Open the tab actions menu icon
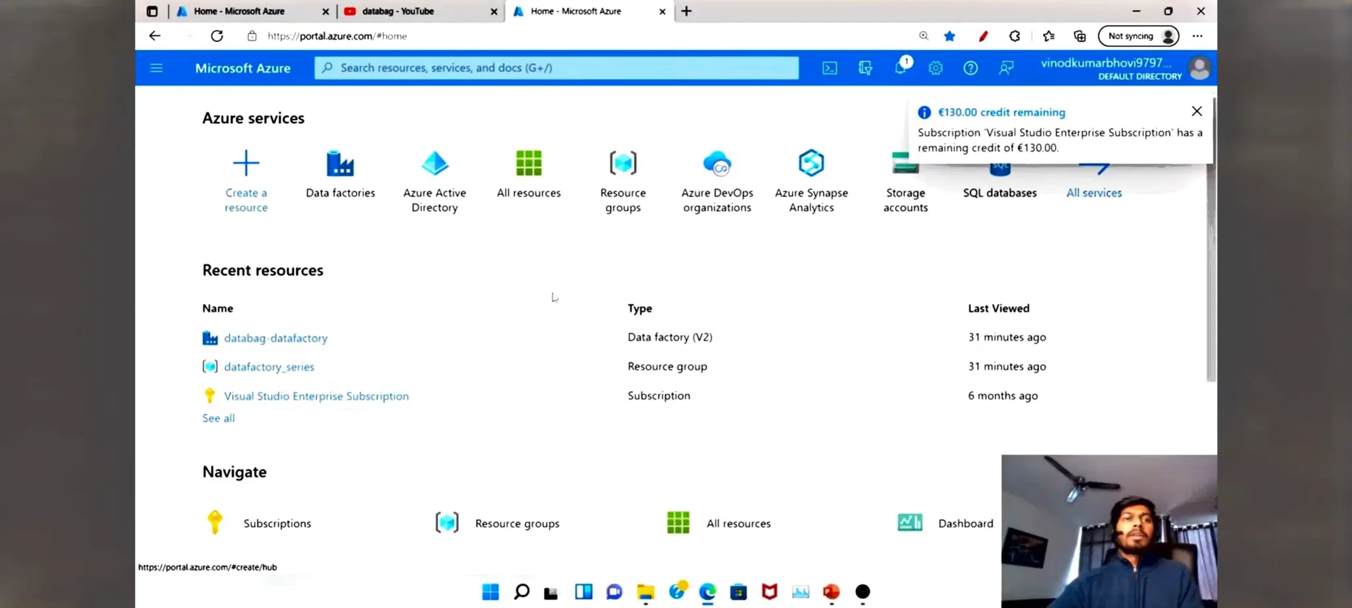The width and height of the screenshot is (1352, 608). click(x=152, y=11)
